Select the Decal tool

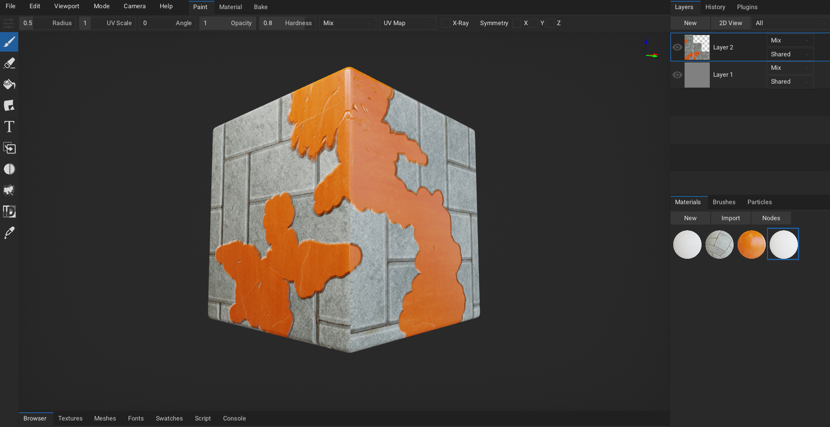[x=9, y=105]
